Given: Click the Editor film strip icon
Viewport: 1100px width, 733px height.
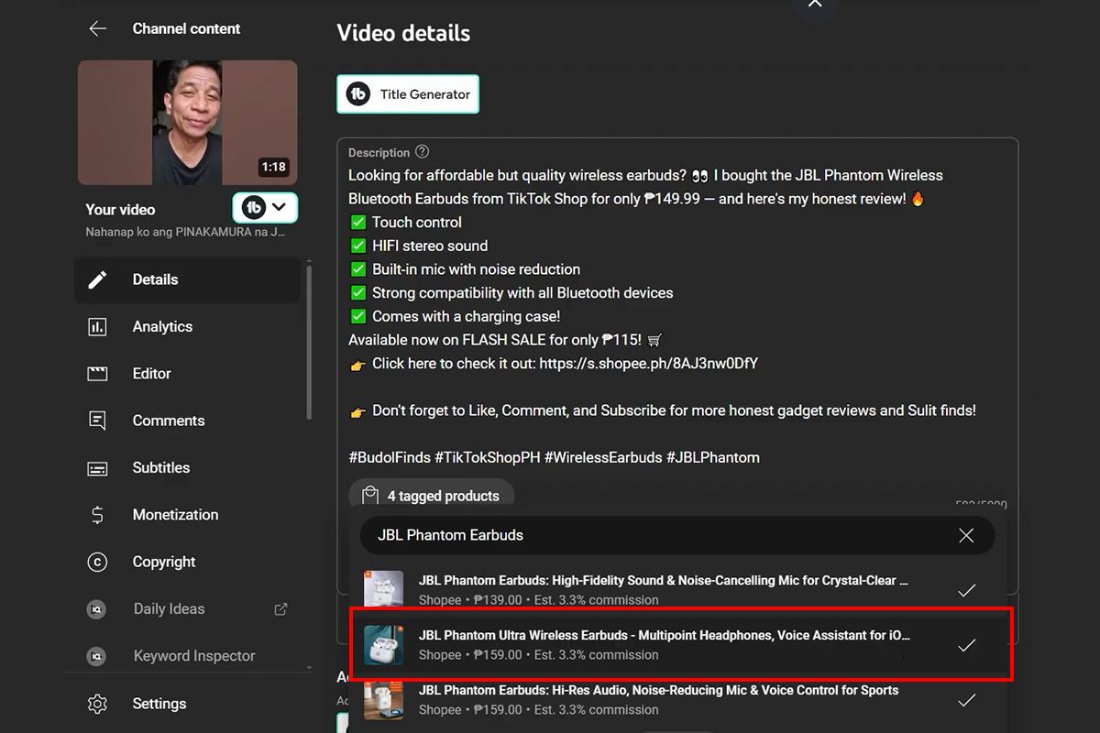Looking at the screenshot, I should pos(97,373).
